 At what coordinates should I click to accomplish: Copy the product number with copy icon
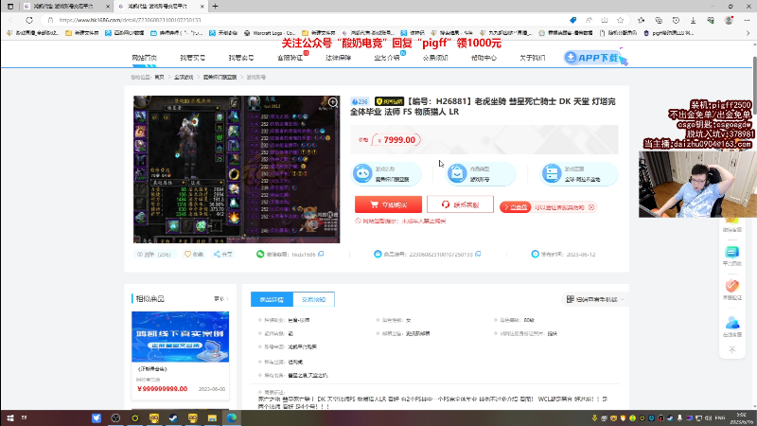[x=478, y=254]
